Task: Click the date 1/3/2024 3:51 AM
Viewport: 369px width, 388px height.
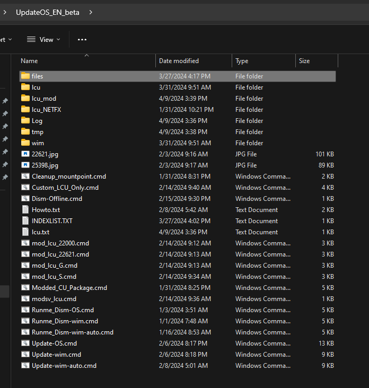Action: click(x=183, y=310)
